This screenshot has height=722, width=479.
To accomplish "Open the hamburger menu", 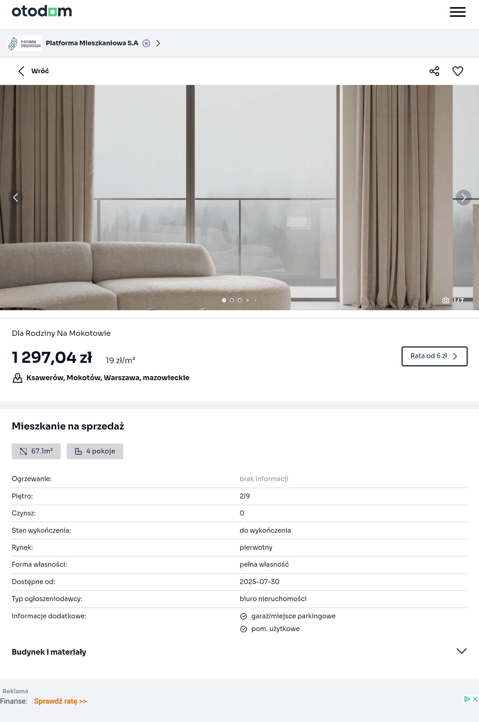I will pos(458,12).
